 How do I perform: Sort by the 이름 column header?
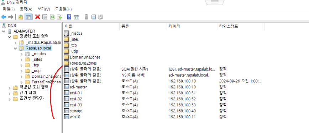click(68, 26)
